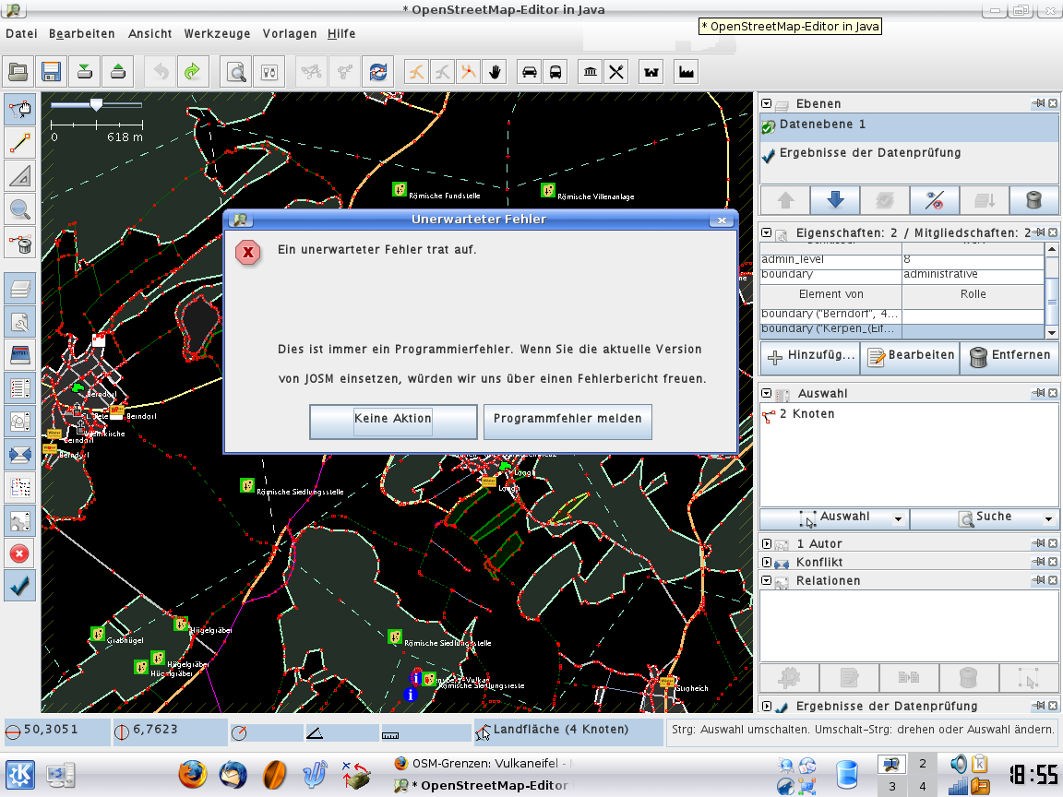Open the Werkzeuge menu

[x=217, y=33]
